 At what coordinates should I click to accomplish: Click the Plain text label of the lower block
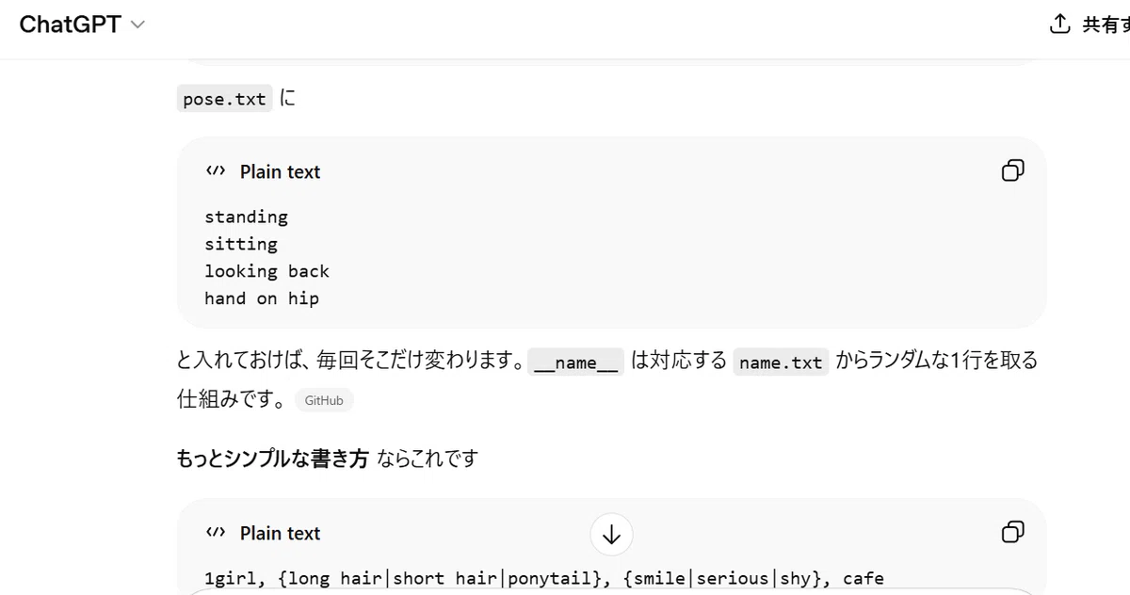tap(280, 534)
